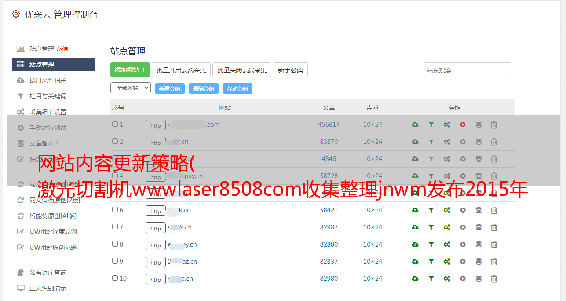Click 10×24 demand link in row 9
The width and height of the screenshot is (566, 301).
point(373,262)
